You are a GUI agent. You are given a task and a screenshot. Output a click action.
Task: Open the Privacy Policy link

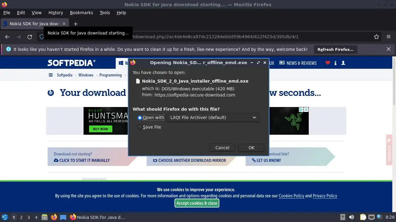click(x=325, y=196)
